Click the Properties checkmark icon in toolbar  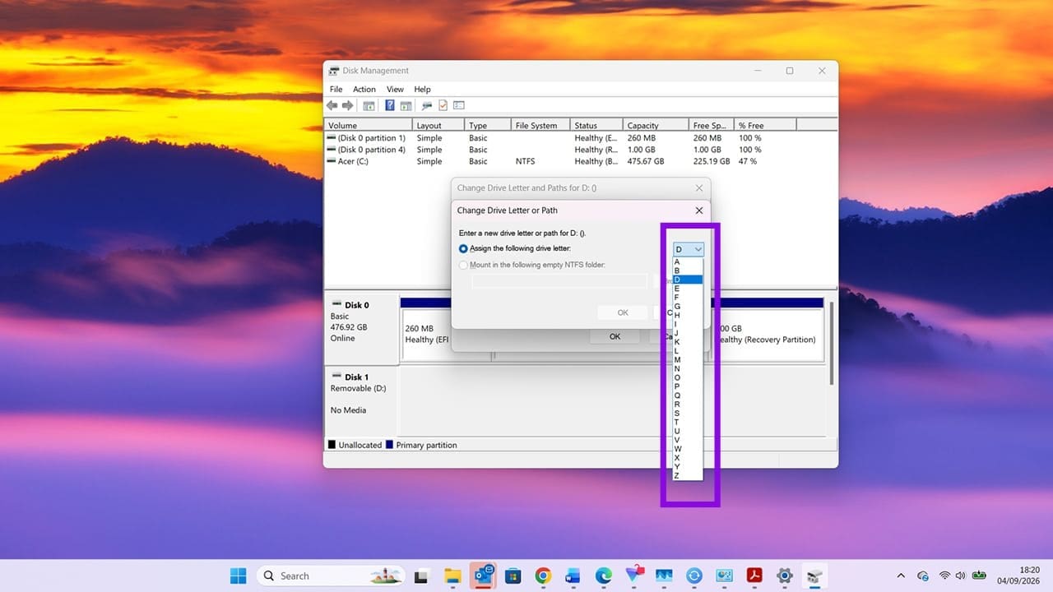click(x=443, y=105)
